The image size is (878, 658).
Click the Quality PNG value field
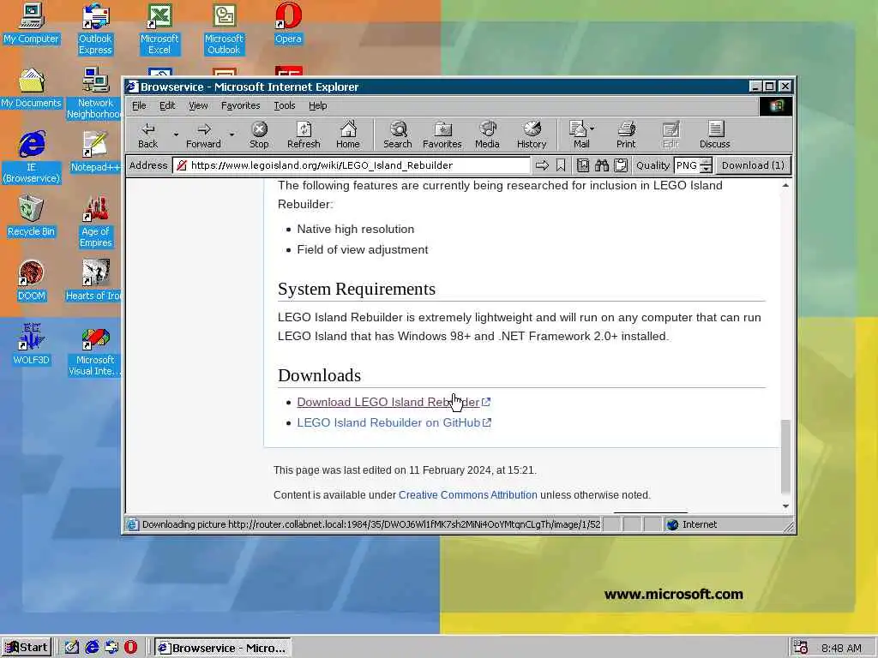pos(687,165)
